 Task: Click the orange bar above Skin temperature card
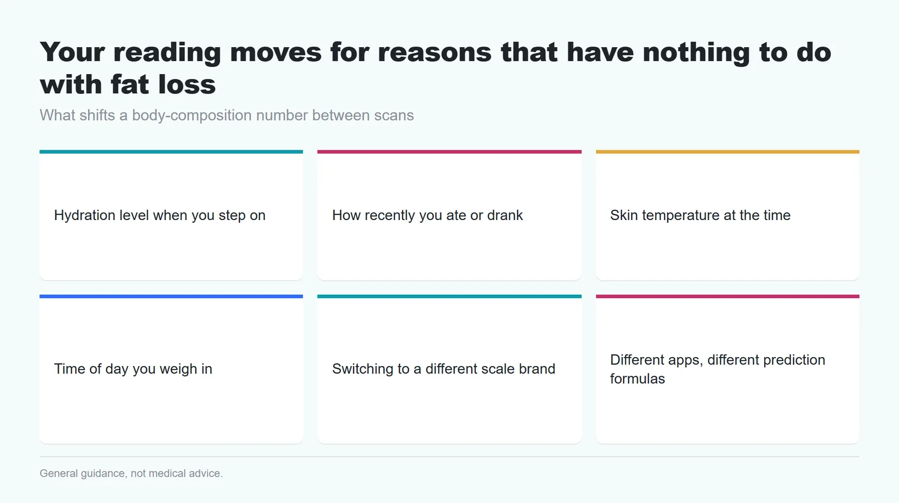click(x=728, y=152)
